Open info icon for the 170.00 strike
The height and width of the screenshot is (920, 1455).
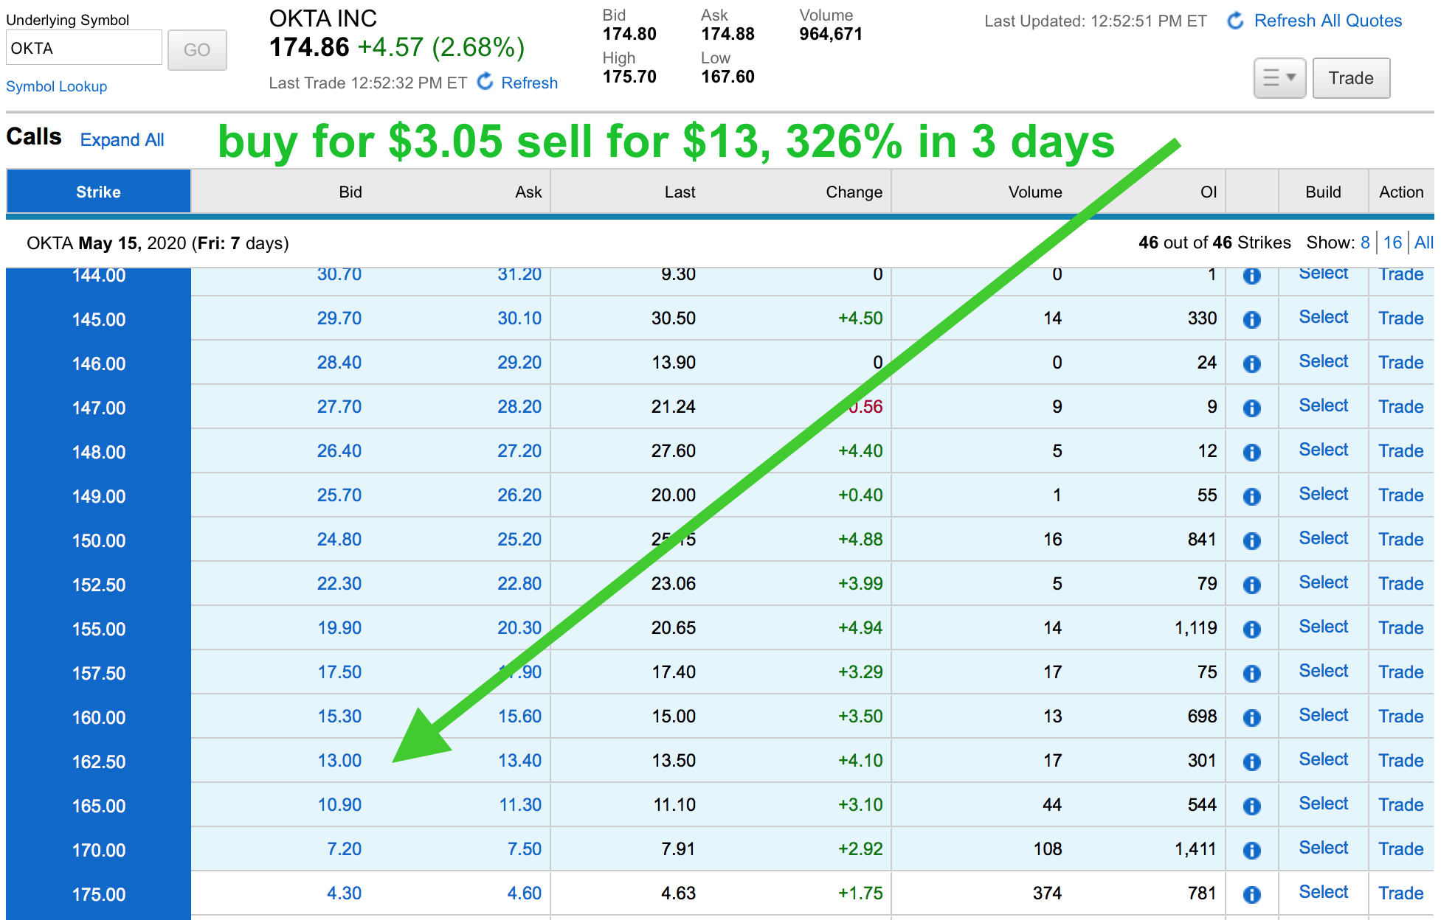(1251, 850)
